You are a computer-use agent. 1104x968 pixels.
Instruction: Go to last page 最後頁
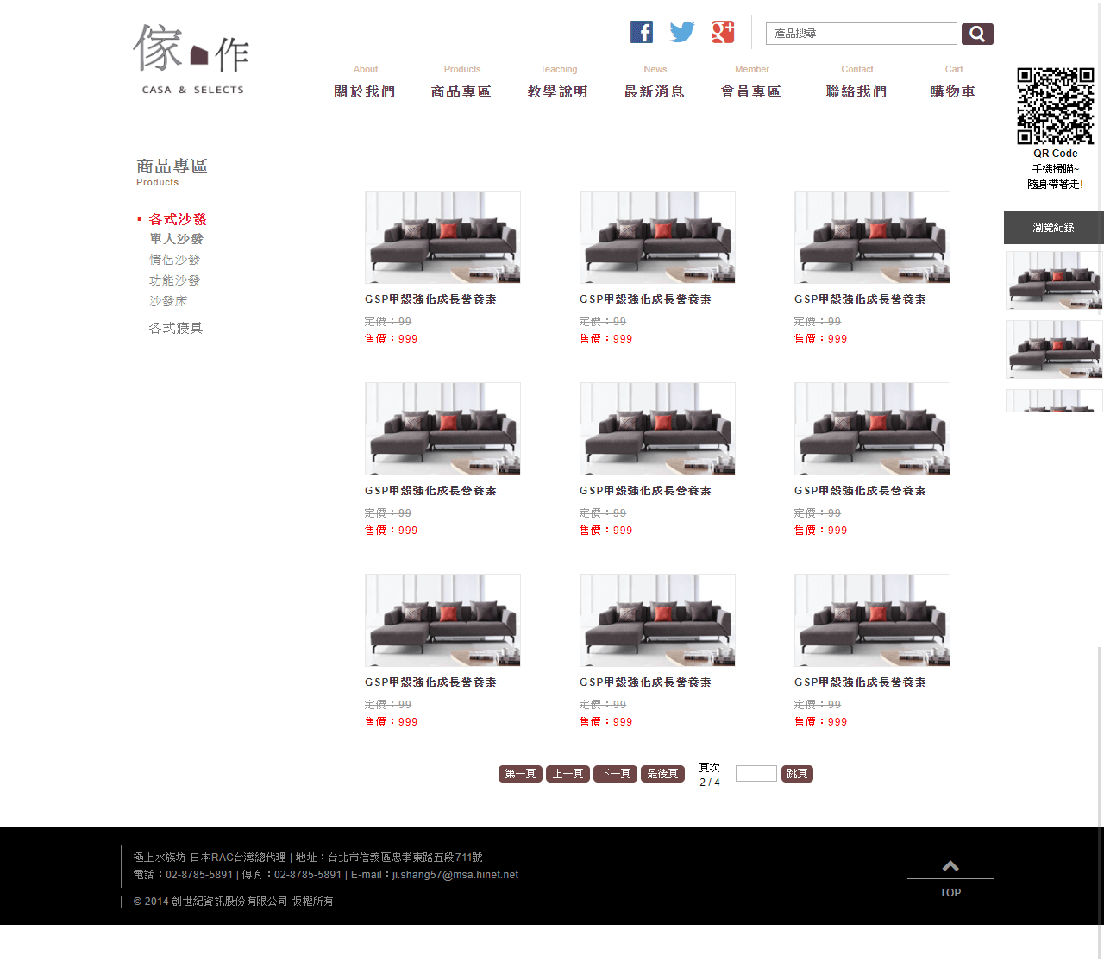[x=662, y=774]
